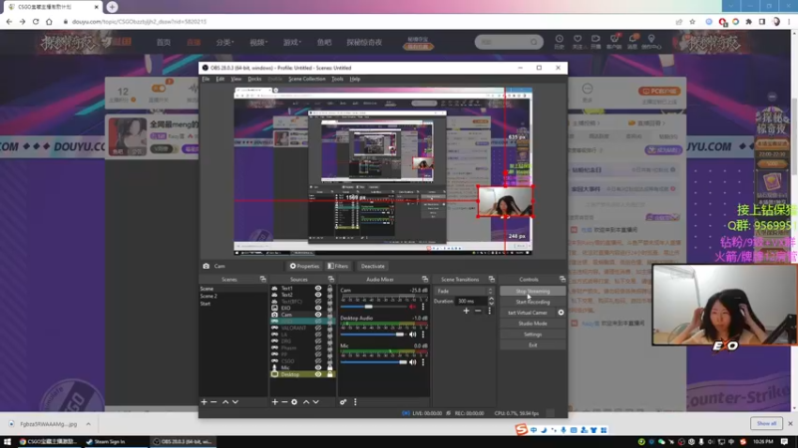Move the selected source down
Viewport: 798px width, 448px height.
[315, 402]
